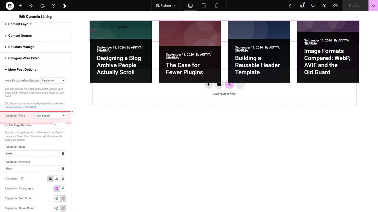
Task: Click the pink AI sparkle icon on the canvas
Action: click(x=230, y=84)
